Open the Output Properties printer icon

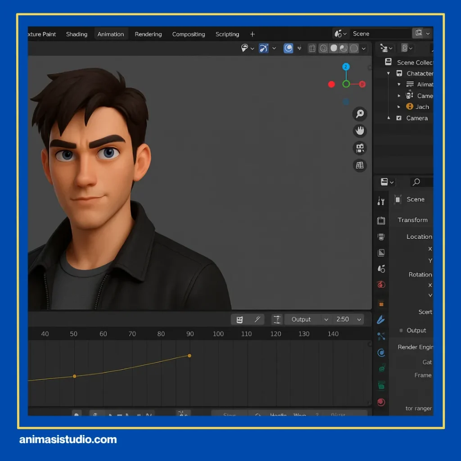(x=381, y=235)
